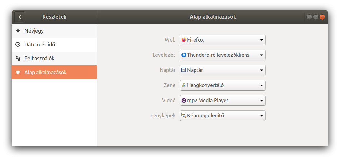Click the Képmegjelenítő image viewer icon
Image resolution: width=340 pixels, height=160 pixels.
(184, 115)
